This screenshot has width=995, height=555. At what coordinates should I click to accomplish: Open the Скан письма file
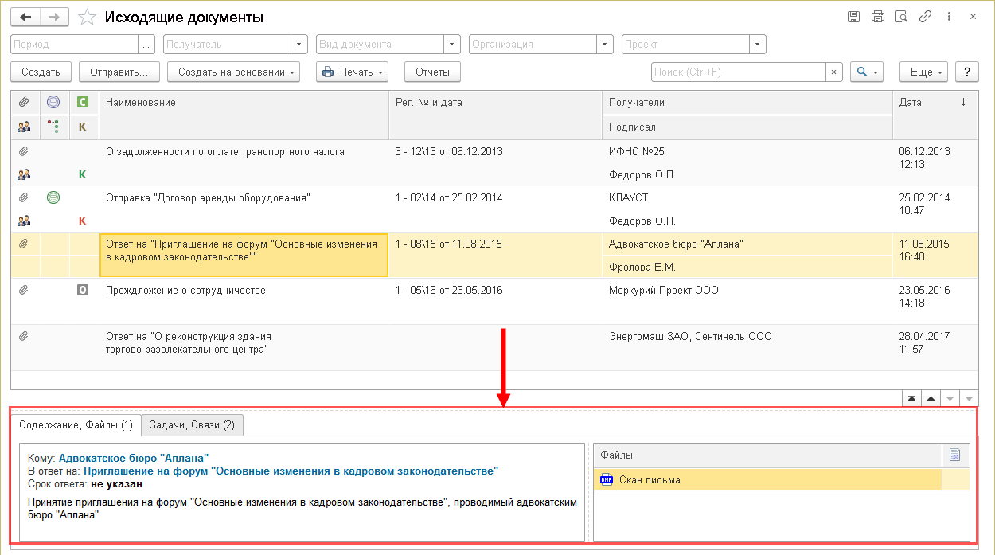(650, 479)
